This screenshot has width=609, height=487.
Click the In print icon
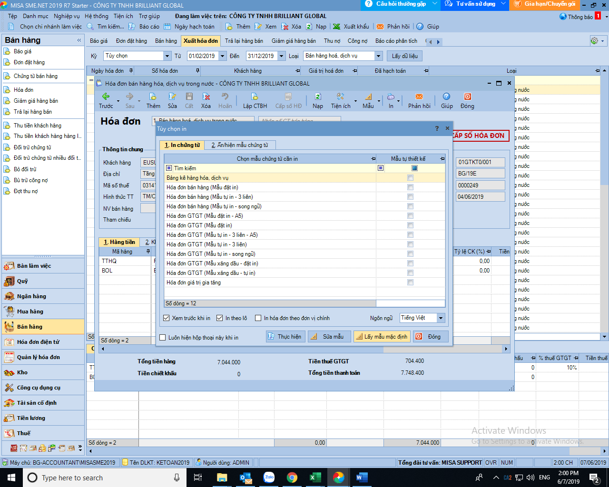pos(391,97)
